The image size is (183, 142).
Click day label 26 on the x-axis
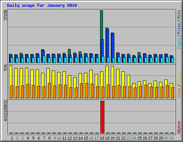(145, 138)
